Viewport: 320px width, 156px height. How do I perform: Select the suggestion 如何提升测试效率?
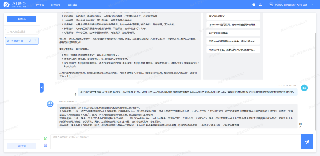[x=233, y=33]
